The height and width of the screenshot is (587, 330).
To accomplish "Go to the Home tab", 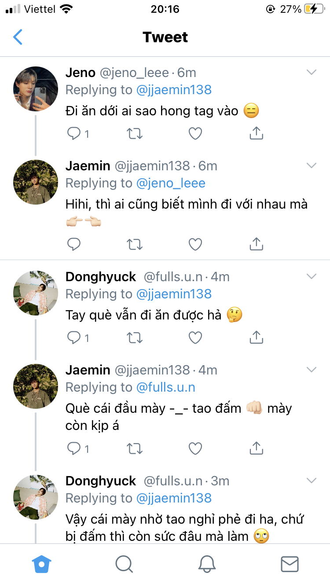I will coord(42,563).
